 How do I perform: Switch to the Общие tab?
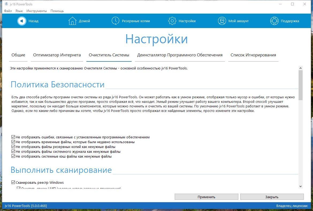click(x=18, y=55)
